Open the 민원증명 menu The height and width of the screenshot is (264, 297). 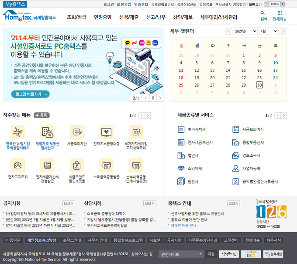pyautogui.click(x=103, y=17)
